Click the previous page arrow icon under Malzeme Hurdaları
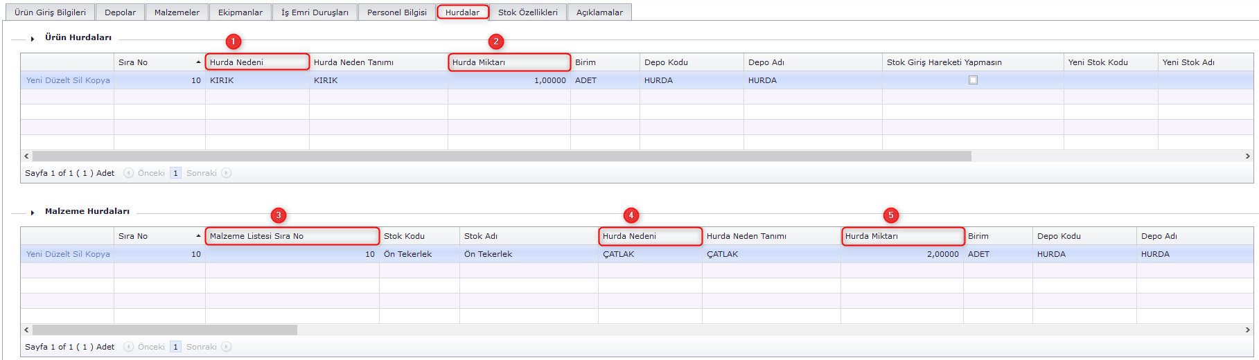 click(128, 347)
